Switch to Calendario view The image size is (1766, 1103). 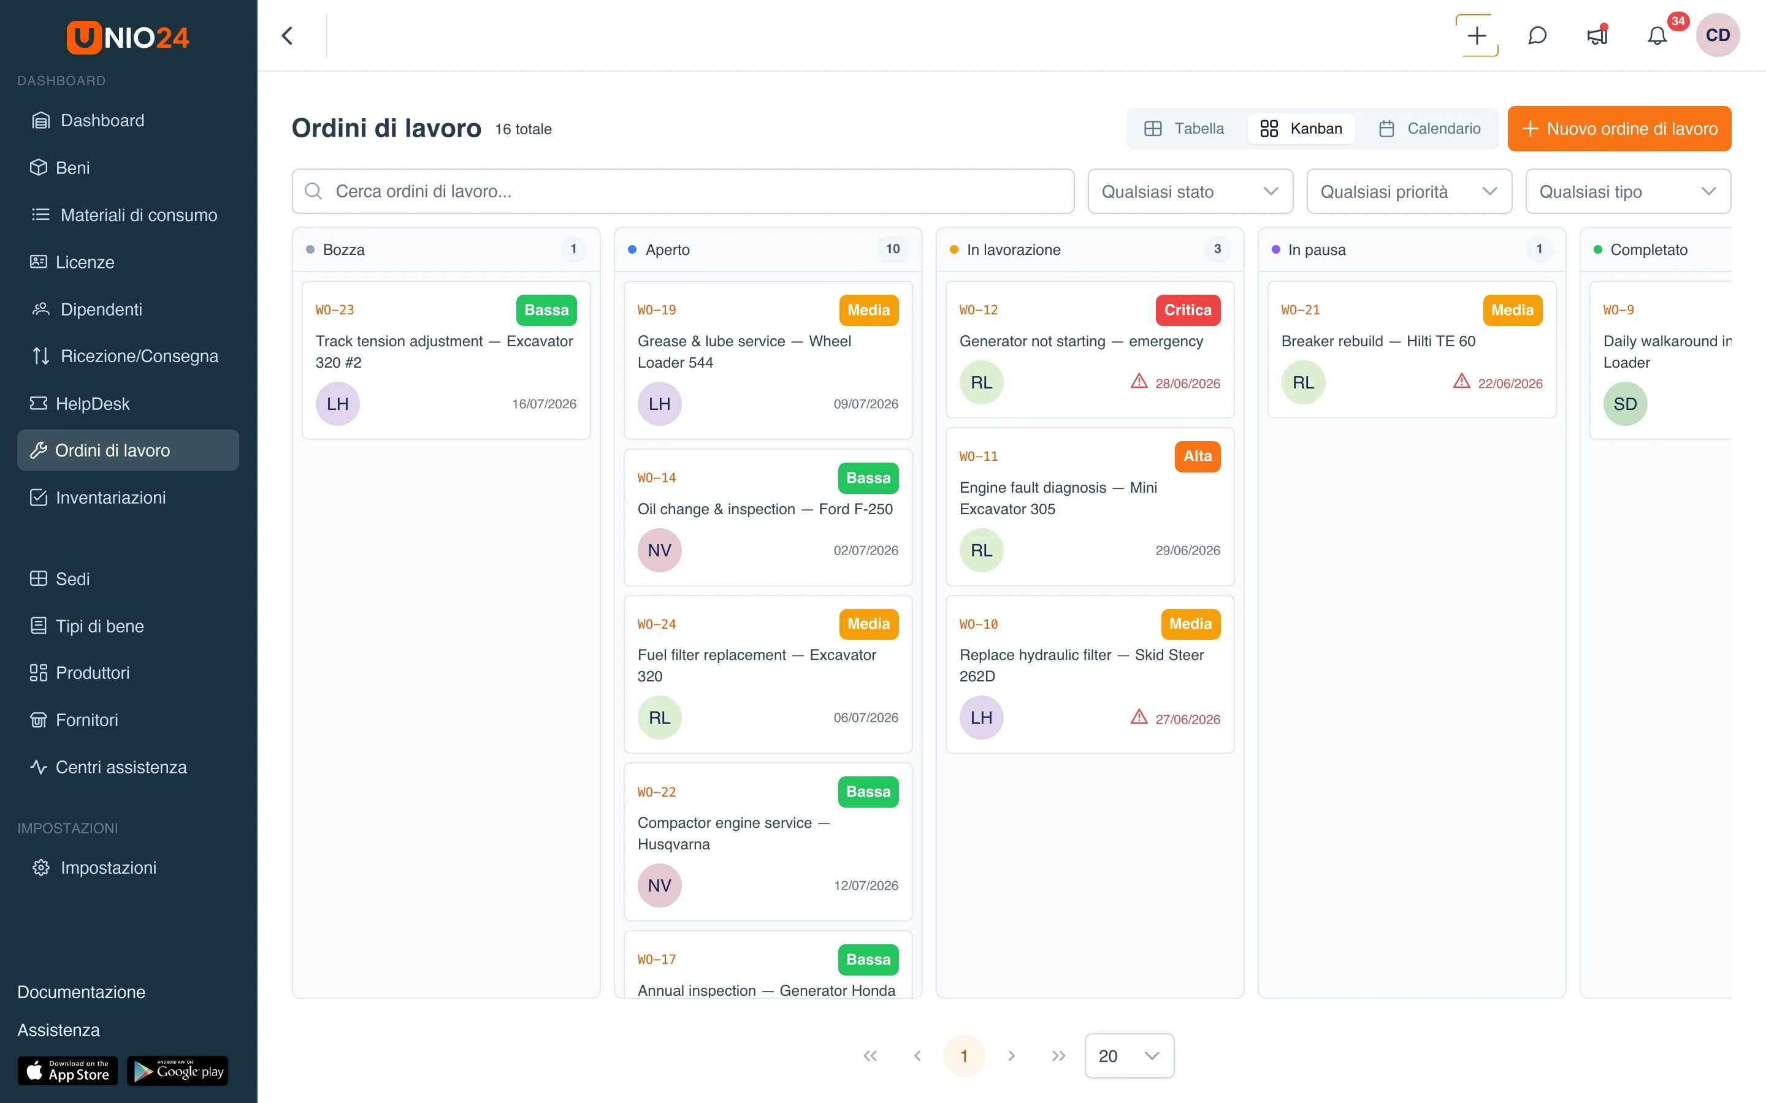(1429, 129)
